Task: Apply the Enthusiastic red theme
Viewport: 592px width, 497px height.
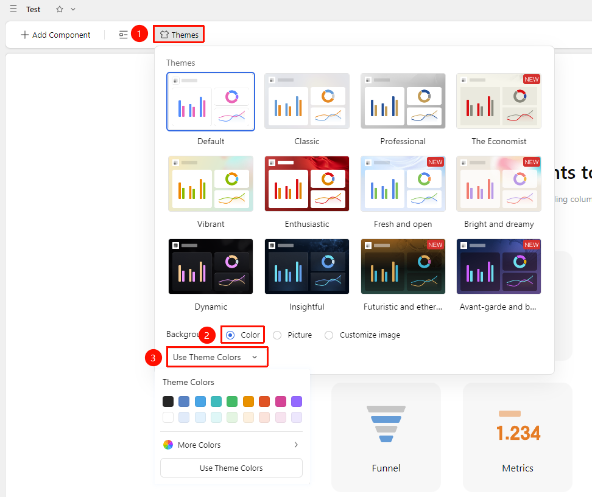Action: (307, 184)
